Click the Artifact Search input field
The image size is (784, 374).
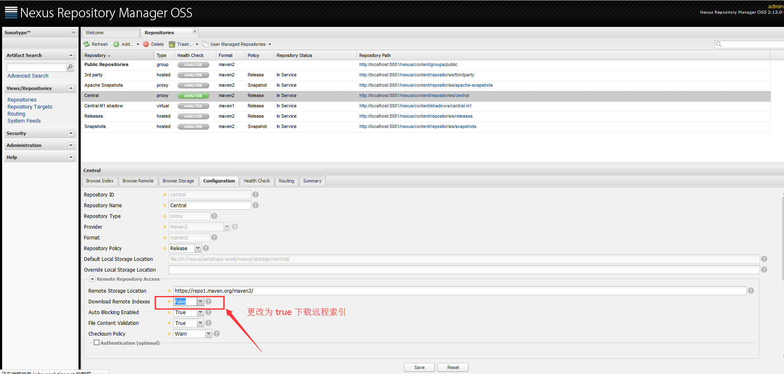point(36,67)
